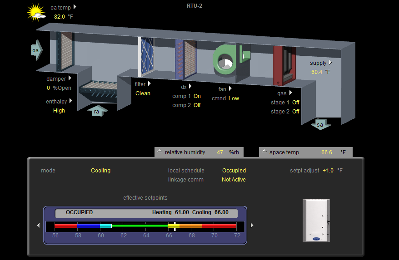Image resolution: width=399 pixels, height=260 pixels.
Task: Click the space temp up triangle
Action: (264, 151)
